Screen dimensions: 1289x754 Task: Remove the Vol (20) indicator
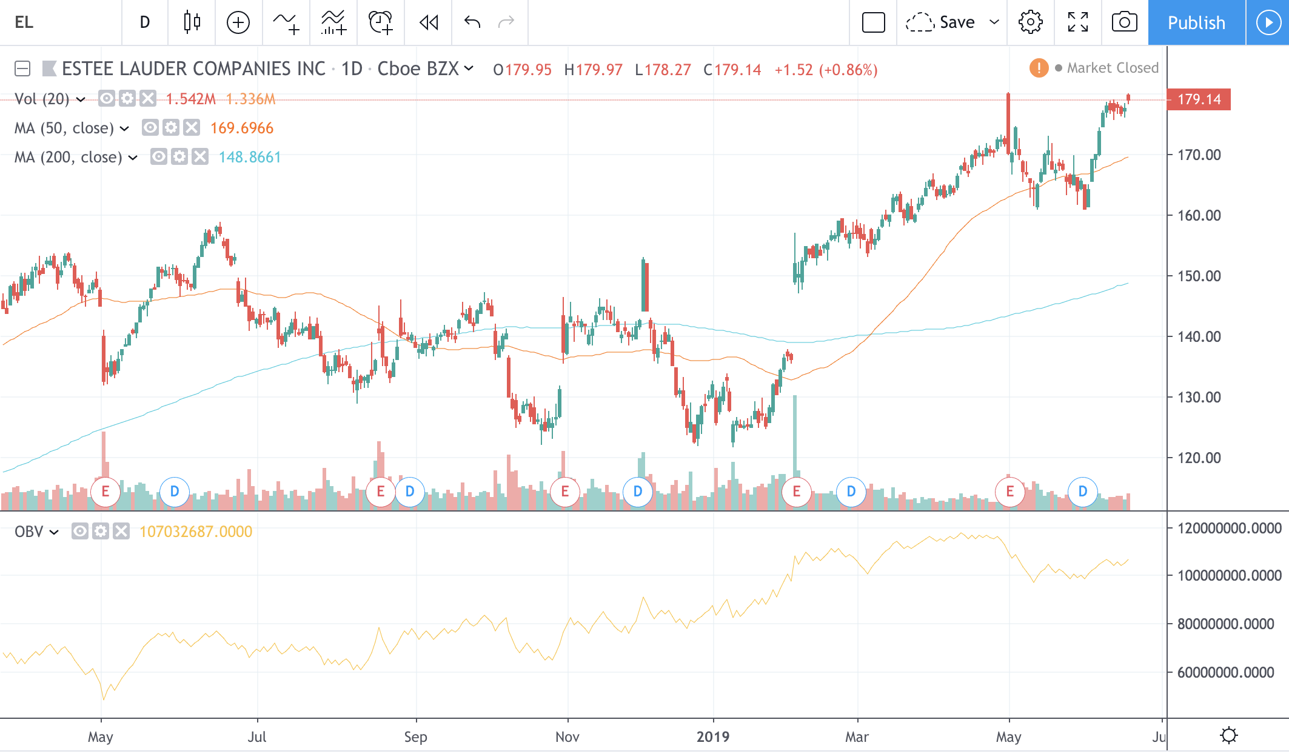pyautogui.click(x=148, y=98)
